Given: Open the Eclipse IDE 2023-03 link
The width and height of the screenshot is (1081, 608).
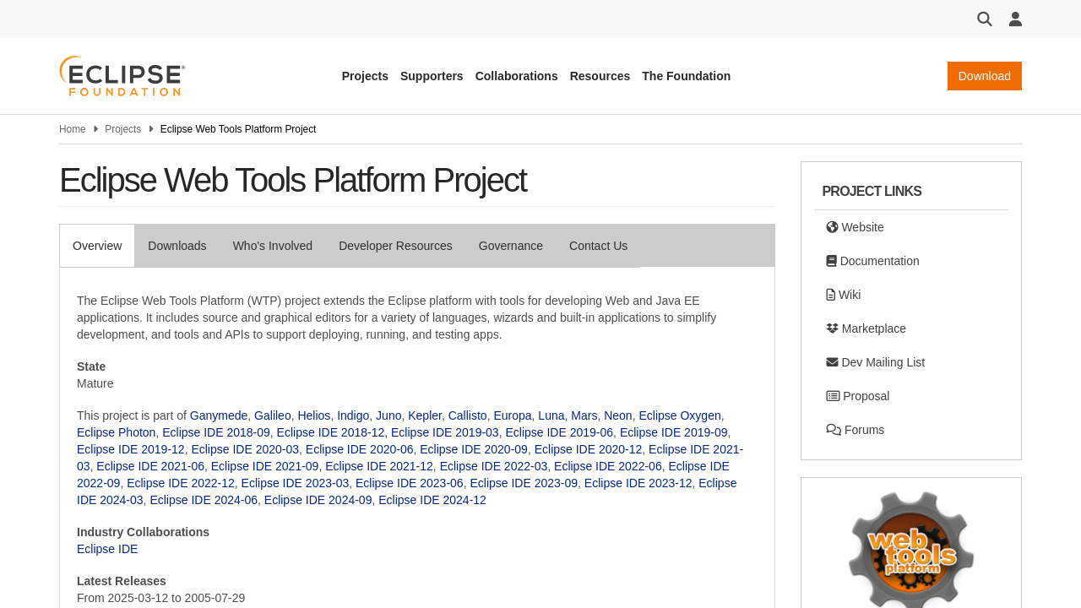Looking at the screenshot, I should pyautogui.click(x=295, y=483).
